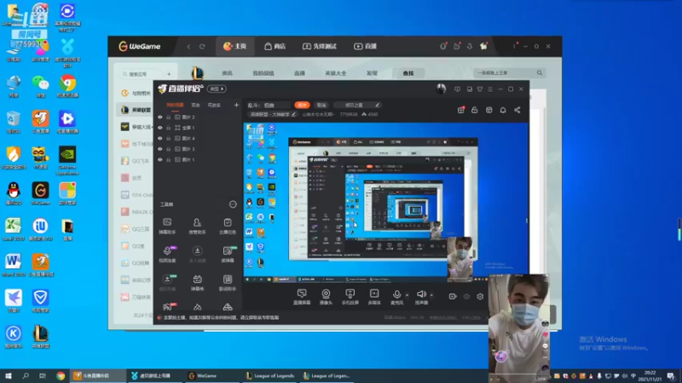Viewport: 682px width, 383px height.
Task: Toggle lock on layer 图片 1
Action: [x=168, y=160]
